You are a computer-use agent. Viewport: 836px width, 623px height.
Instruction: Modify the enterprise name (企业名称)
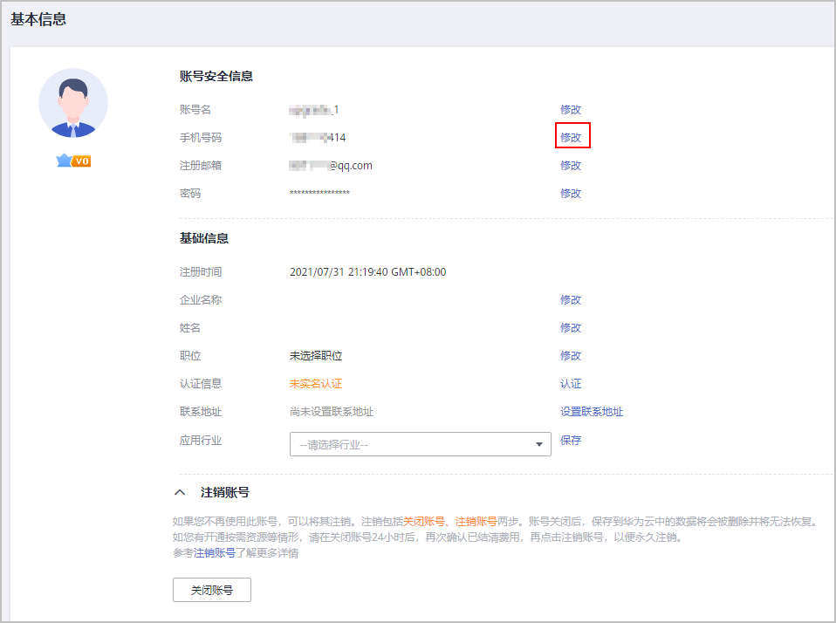(571, 300)
